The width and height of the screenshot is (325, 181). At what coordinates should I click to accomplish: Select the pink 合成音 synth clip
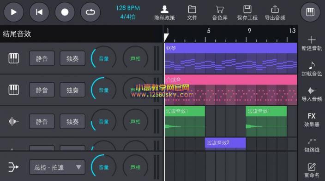[231, 90]
